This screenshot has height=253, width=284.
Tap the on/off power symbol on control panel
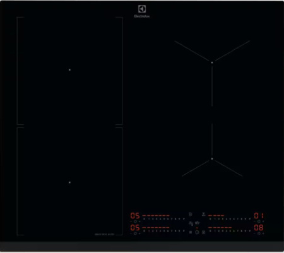[197, 232]
